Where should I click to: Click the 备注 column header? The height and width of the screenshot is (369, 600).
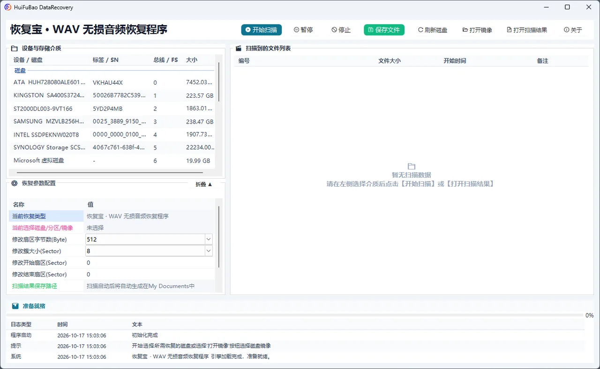(x=543, y=61)
